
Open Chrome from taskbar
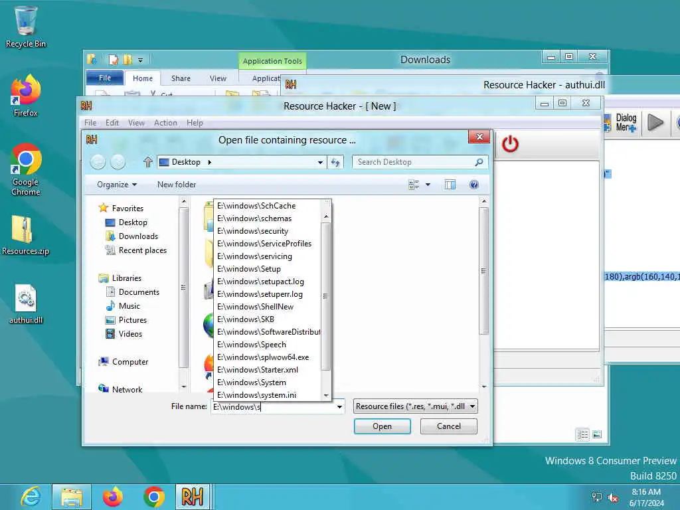coord(153,497)
